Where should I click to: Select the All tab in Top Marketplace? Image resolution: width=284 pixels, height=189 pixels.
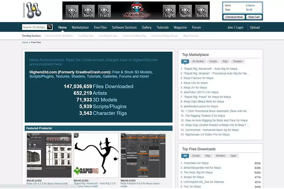[x=185, y=61]
